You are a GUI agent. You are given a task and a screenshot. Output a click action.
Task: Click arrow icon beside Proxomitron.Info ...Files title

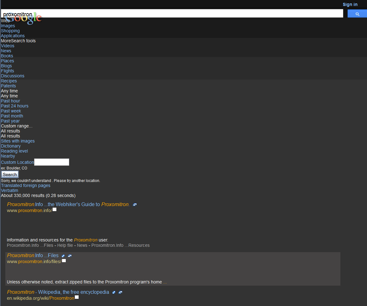pos(63,256)
